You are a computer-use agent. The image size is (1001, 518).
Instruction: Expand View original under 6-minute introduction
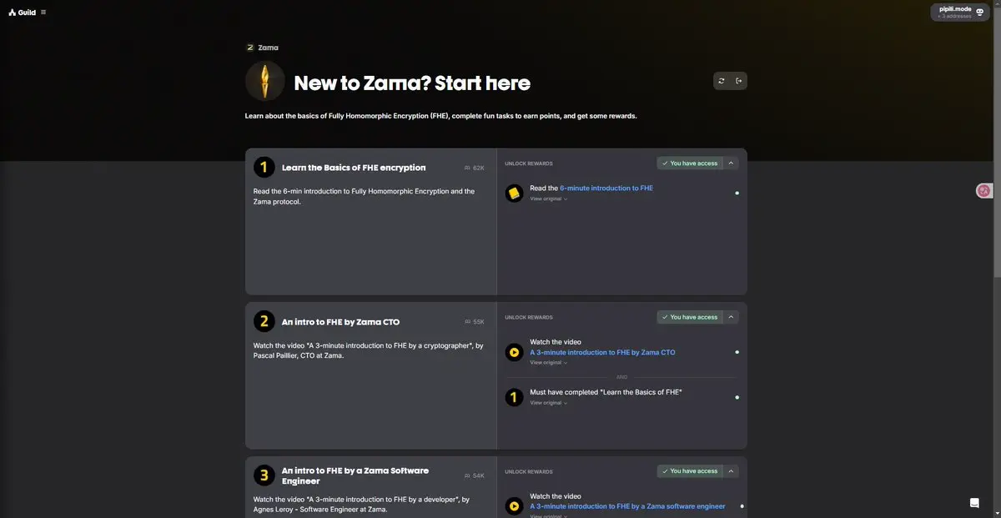click(549, 199)
